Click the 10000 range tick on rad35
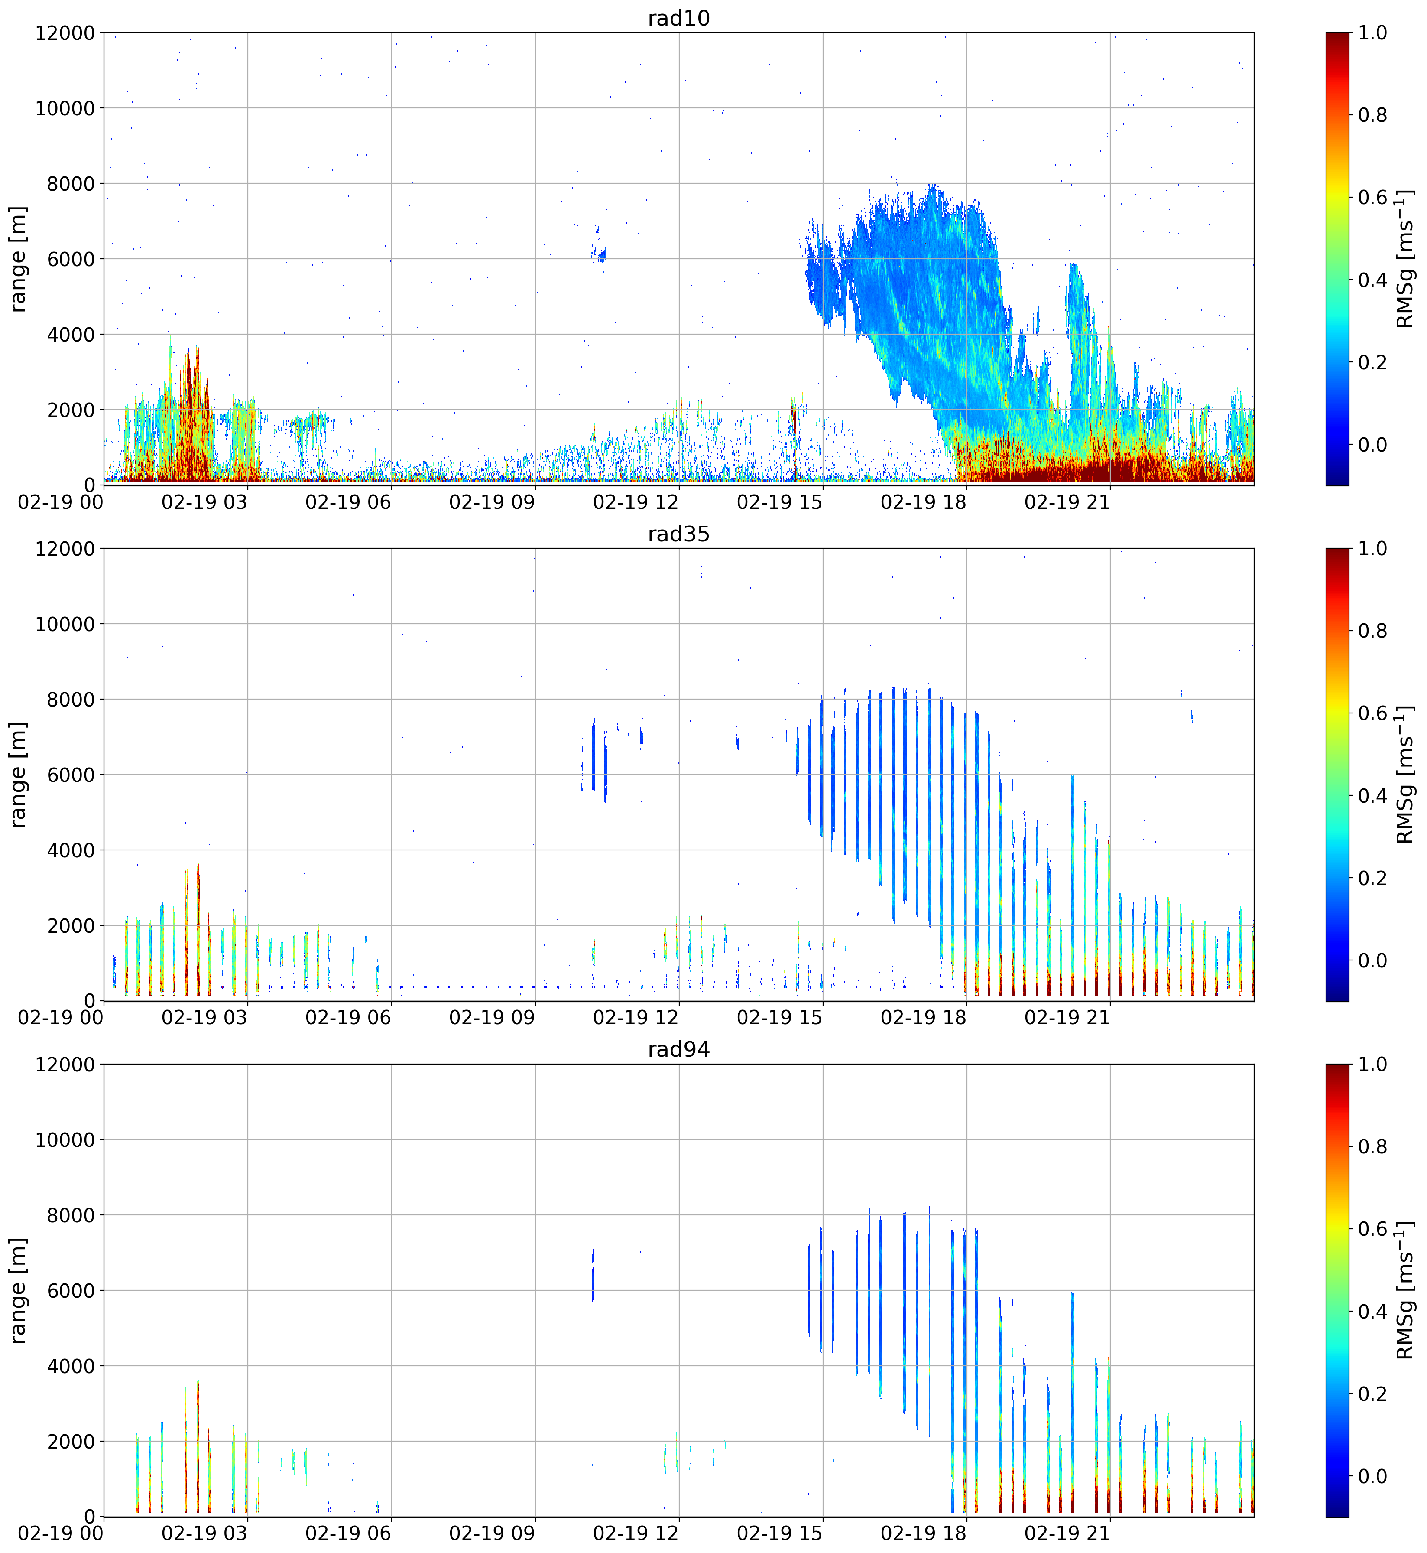 [65, 624]
